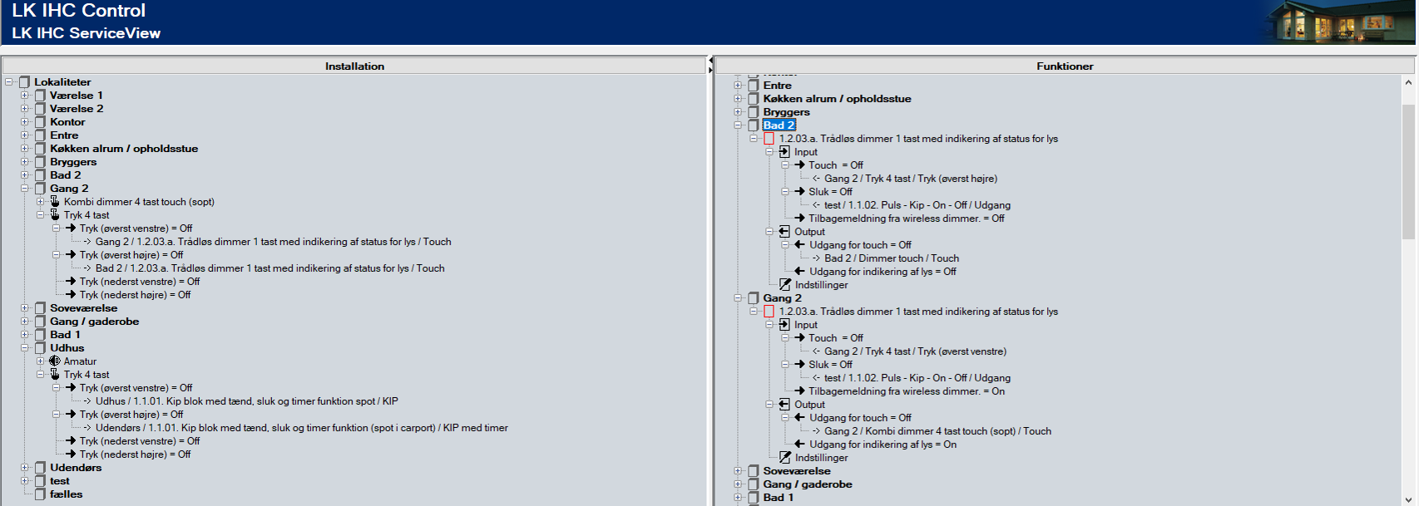
Task: Click the splitter arrows between the panels
Action: 710,65
